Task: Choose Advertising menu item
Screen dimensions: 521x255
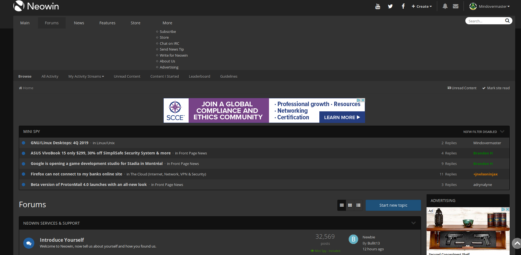Action: [x=169, y=67]
